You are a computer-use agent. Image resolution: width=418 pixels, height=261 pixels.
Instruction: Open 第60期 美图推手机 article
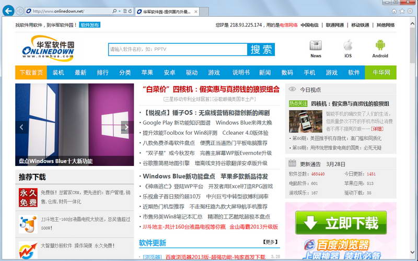[336, 138]
